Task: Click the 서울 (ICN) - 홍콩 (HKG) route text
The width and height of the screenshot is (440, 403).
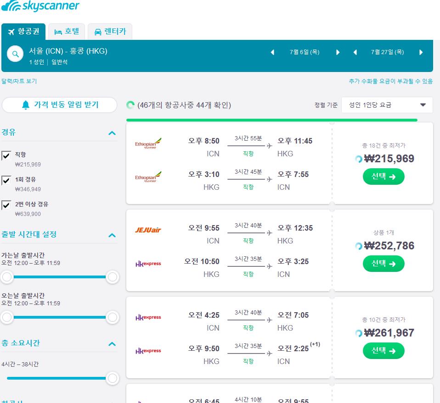Action: coord(68,51)
